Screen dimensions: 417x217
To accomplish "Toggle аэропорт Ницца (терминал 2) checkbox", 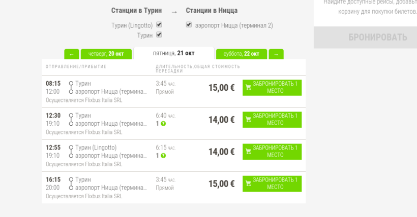I will pos(189,24).
